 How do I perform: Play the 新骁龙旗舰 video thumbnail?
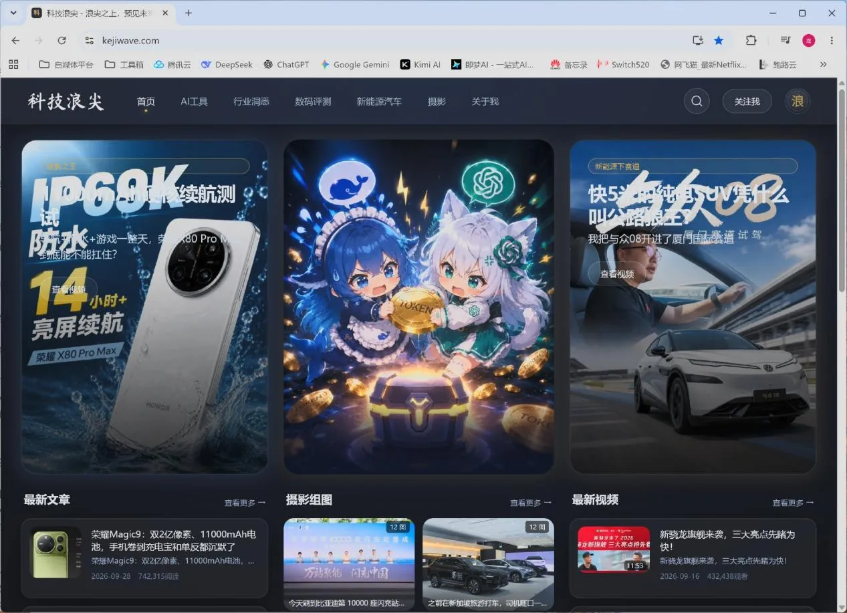614,549
